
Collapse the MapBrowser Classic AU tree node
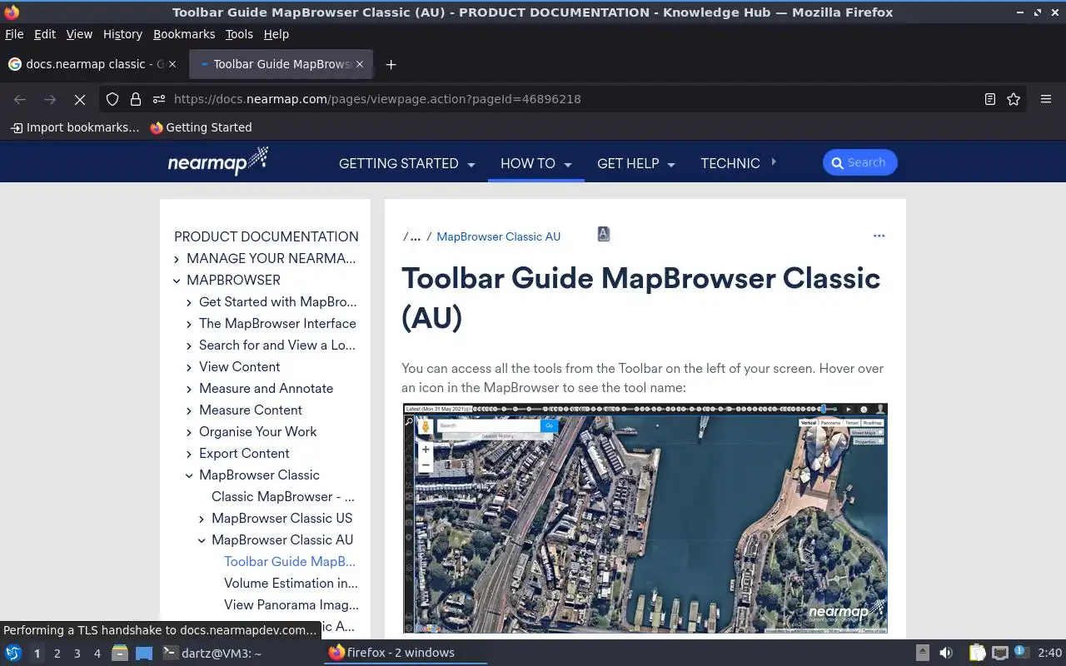pos(202,540)
